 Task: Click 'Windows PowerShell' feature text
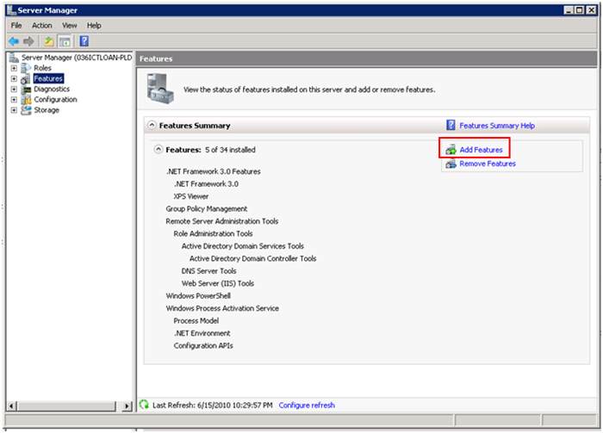(198, 296)
